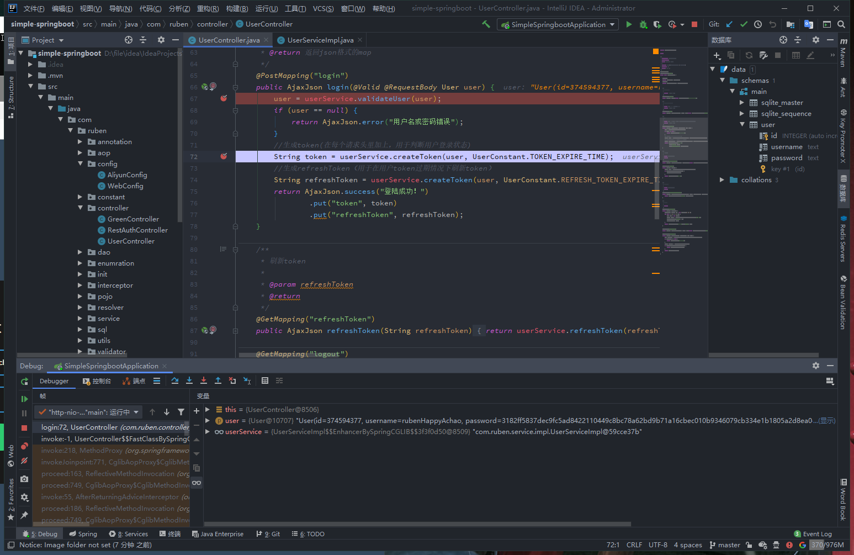
Task: Toggle Mute Breakpoints in debug sidebar
Action: coord(24,461)
